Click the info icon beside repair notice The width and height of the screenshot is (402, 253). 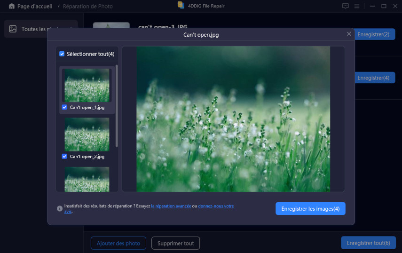(x=60, y=208)
